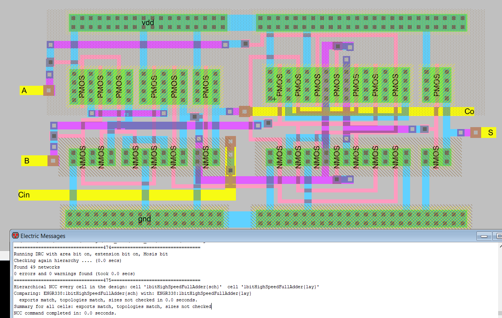The width and height of the screenshot is (502, 318).
Task: Click the Cin export label
Action: [x=24, y=195]
